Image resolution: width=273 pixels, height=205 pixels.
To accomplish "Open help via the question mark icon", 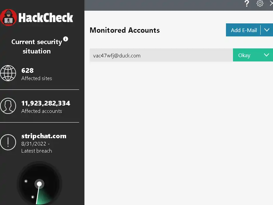I will click(x=247, y=4).
